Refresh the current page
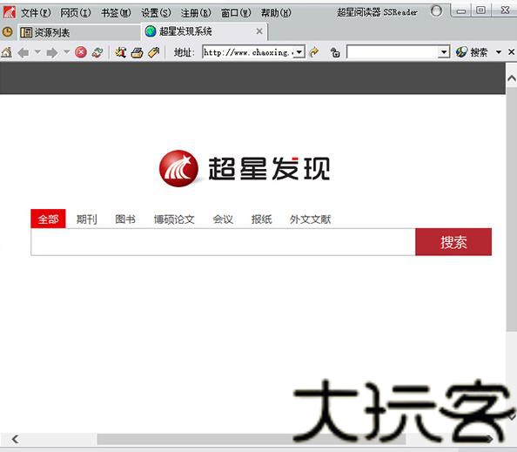The image size is (517, 452). click(97, 52)
